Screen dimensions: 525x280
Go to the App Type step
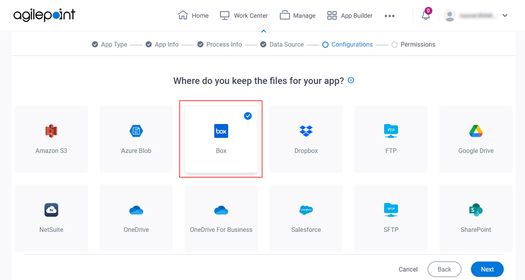pos(110,44)
